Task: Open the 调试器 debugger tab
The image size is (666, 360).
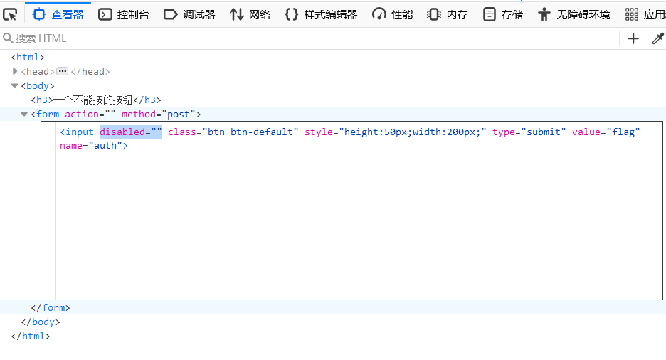Action: pyautogui.click(x=189, y=15)
